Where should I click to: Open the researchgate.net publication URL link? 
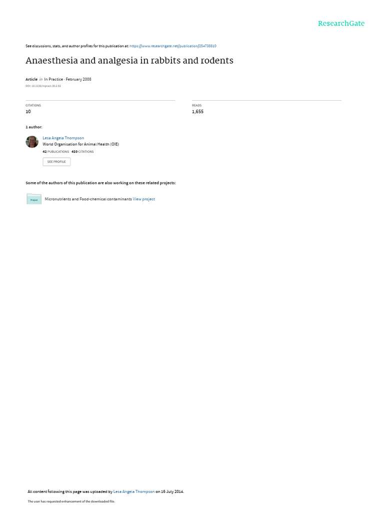(x=172, y=46)
